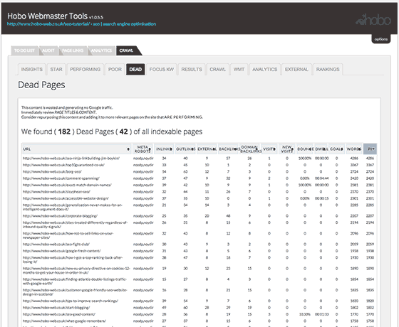
Task: Sort table by META ROBOTS column
Action: (x=142, y=149)
